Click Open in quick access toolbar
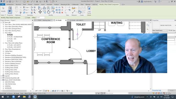This screenshot has height=99, width=176. coord(7,1)
